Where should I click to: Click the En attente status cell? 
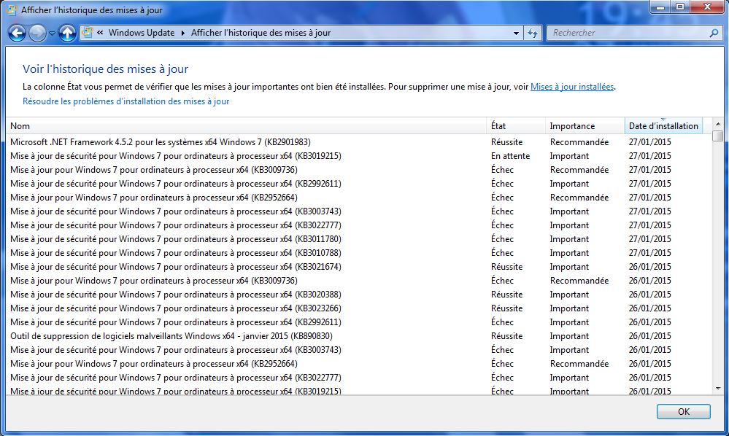click(511, 156)
